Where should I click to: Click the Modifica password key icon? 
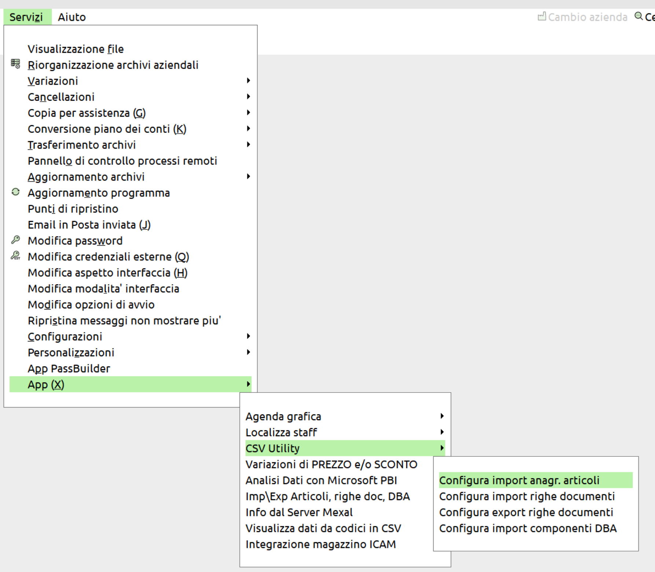[15, 240]
